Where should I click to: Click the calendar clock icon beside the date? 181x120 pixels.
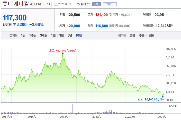pos(56,5)
